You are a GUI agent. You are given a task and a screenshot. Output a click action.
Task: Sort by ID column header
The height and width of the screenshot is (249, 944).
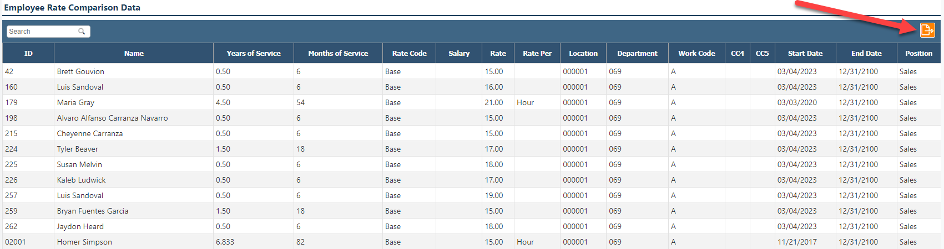click(x=28, y=54)
